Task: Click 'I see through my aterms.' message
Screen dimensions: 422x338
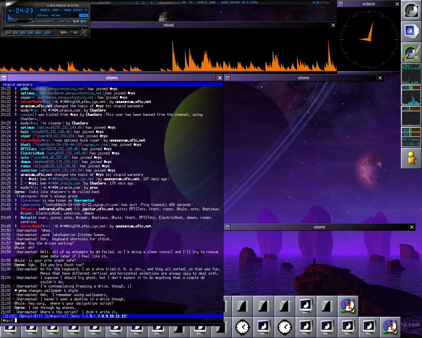Action: pyautogui.click(x=52, y=308)
